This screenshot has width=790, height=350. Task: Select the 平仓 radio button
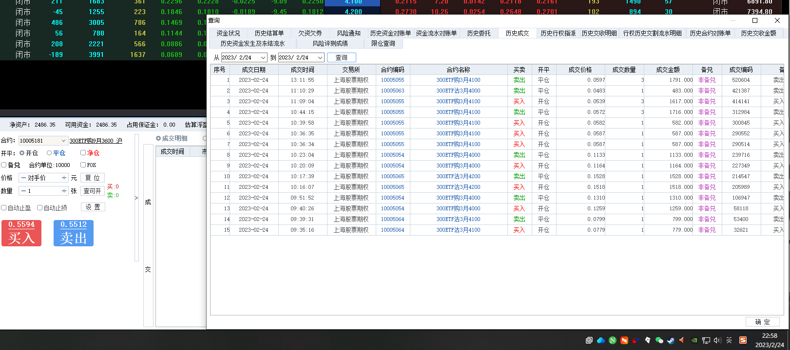coord(49,153)
